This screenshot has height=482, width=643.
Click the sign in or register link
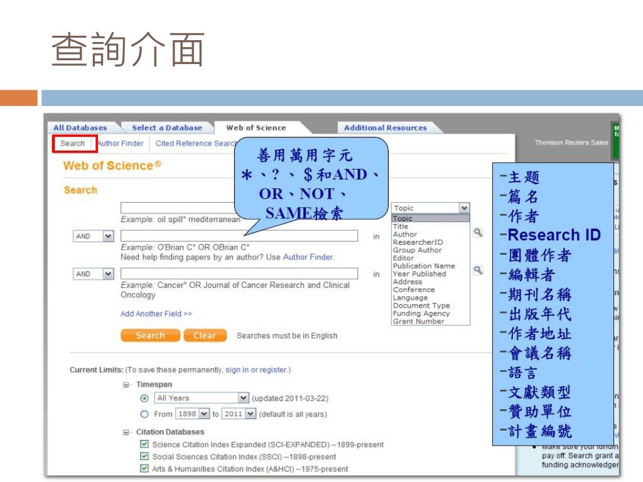(x=256, y=370)
